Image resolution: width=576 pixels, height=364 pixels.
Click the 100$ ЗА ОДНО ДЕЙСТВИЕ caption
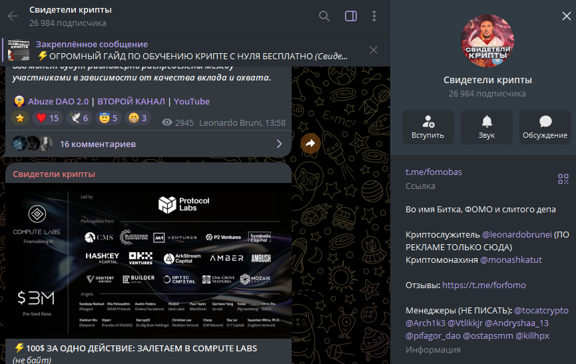point(141,348)
